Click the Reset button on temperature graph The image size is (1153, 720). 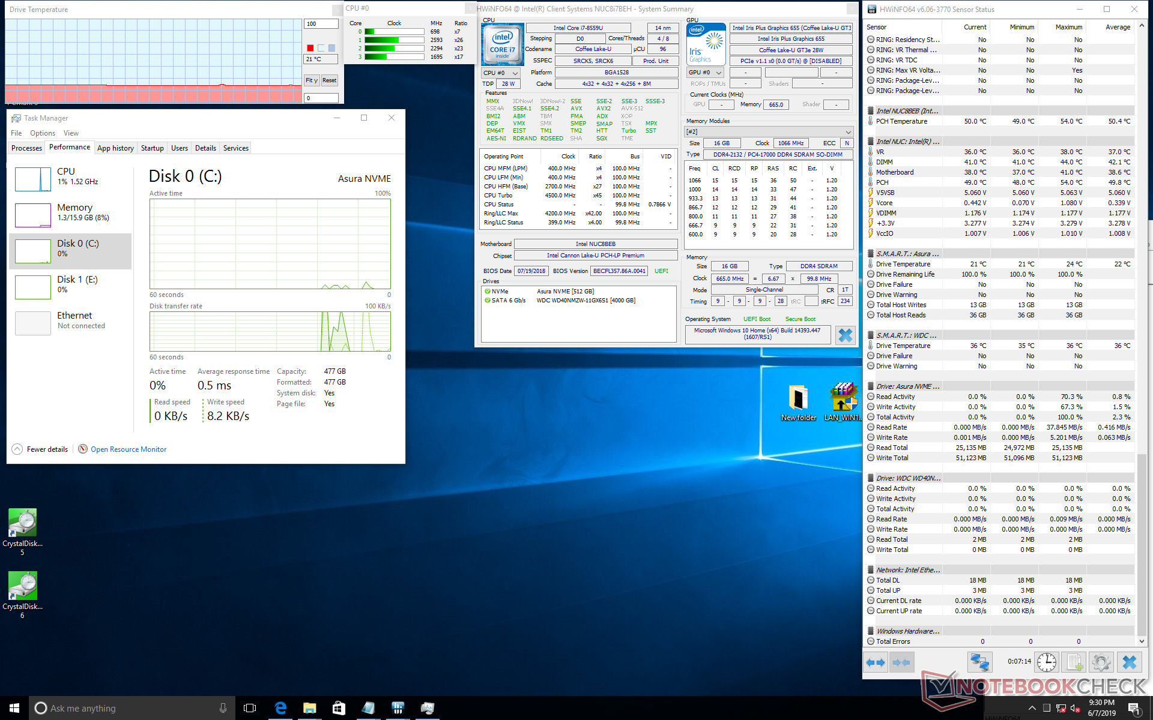tap(329, 80)
